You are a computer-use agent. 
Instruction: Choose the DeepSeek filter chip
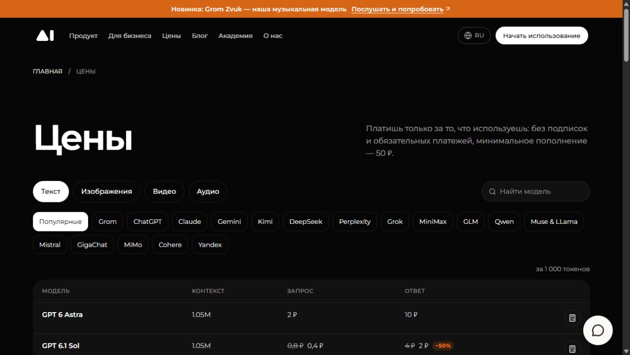coord(306,222)
